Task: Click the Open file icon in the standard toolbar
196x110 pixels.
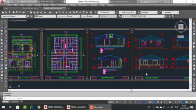Action: pos(6,12)
